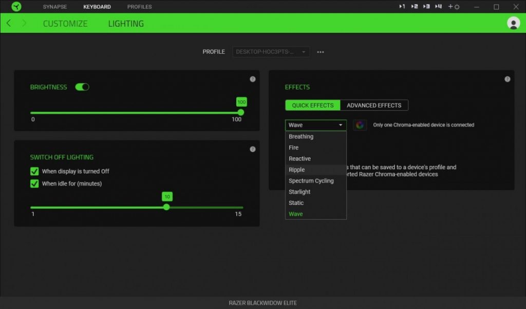Toggle the Brightness switch off

click(82, 87)
